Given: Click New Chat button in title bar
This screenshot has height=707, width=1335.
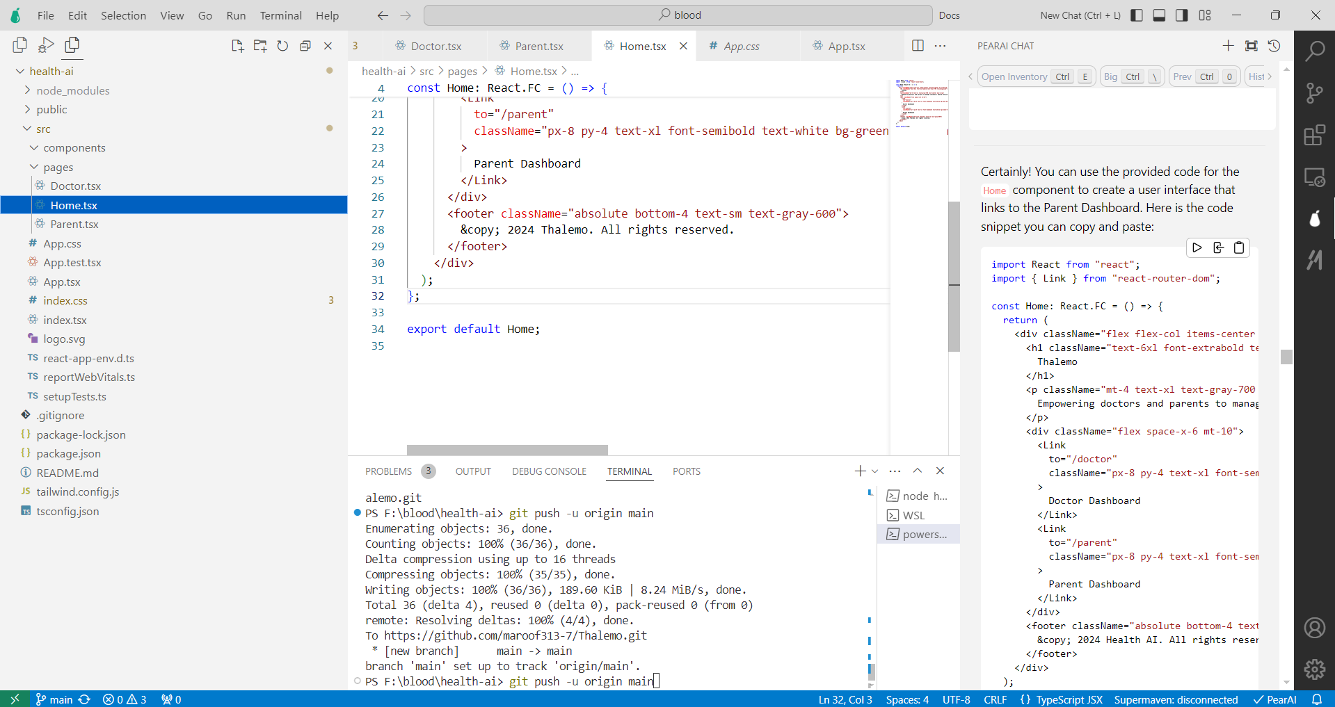Looking at the screenshot, I should pyautogui.click(x=1080, y=15).
